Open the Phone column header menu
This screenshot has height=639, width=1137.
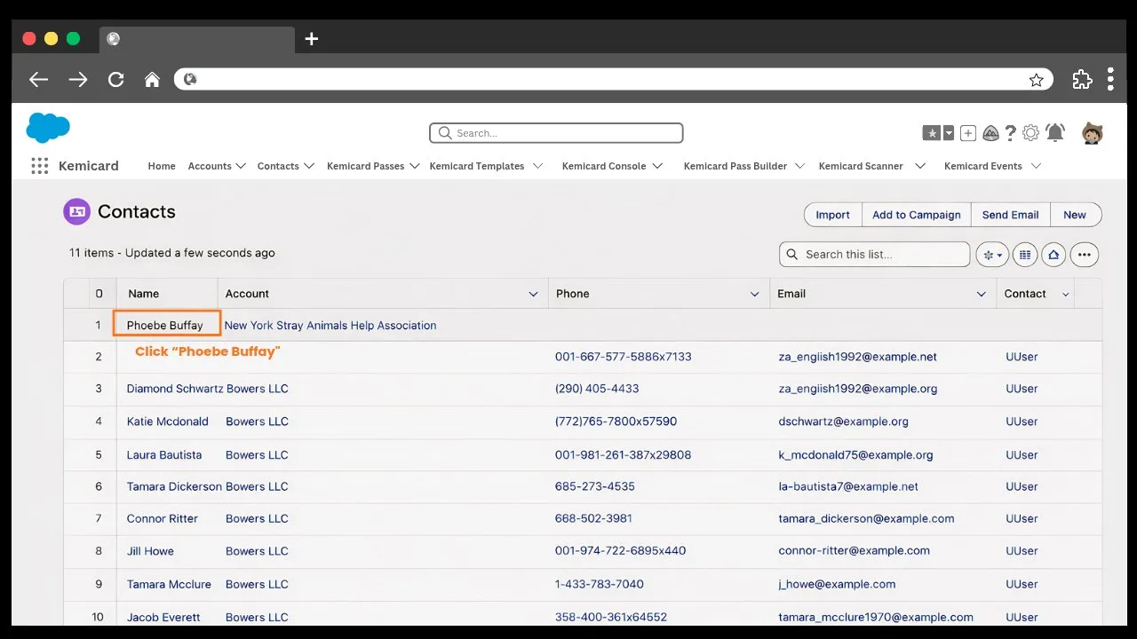pos(755,294)
